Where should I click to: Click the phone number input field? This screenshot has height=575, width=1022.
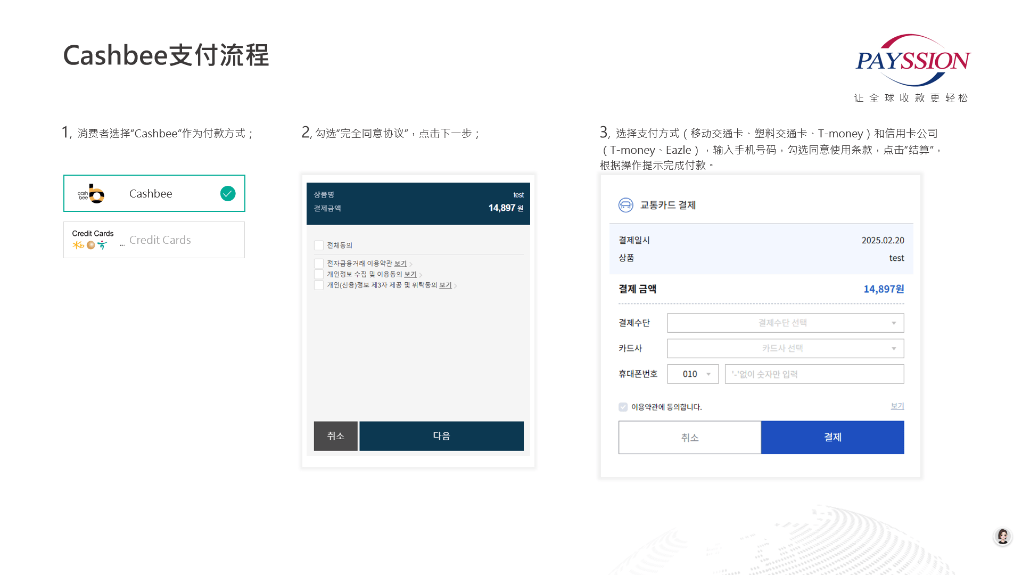[814, 374]
